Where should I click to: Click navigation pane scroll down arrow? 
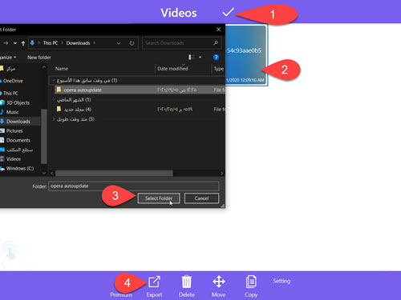(x=44, y=173)
